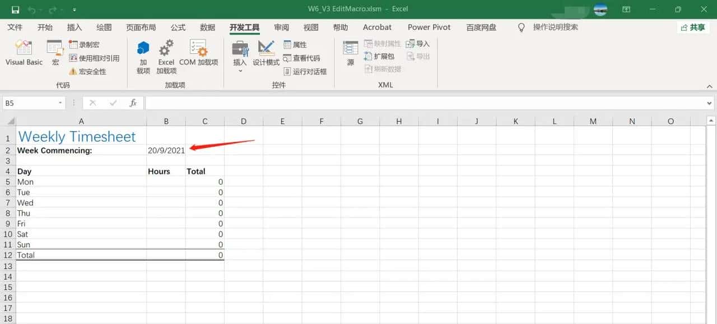
Task: Switch to the 公式 ribbon tab
Action: pyautogui.click(x=178, y=27)
